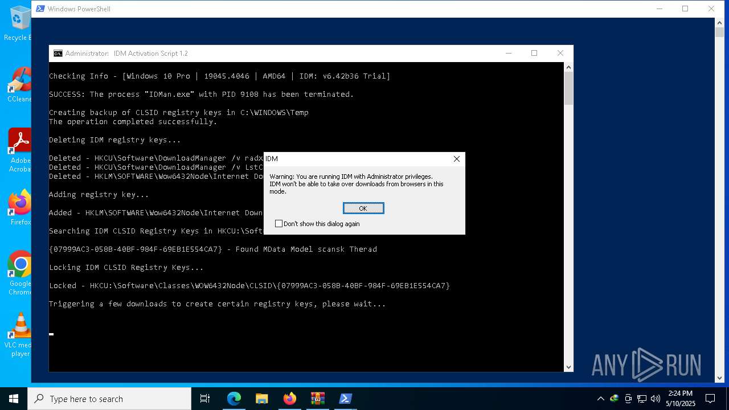Click the colorful tray icon beside the caret
Image resolution: width=729 pixels, height=410 pixels.
click(x=614, y=399)
